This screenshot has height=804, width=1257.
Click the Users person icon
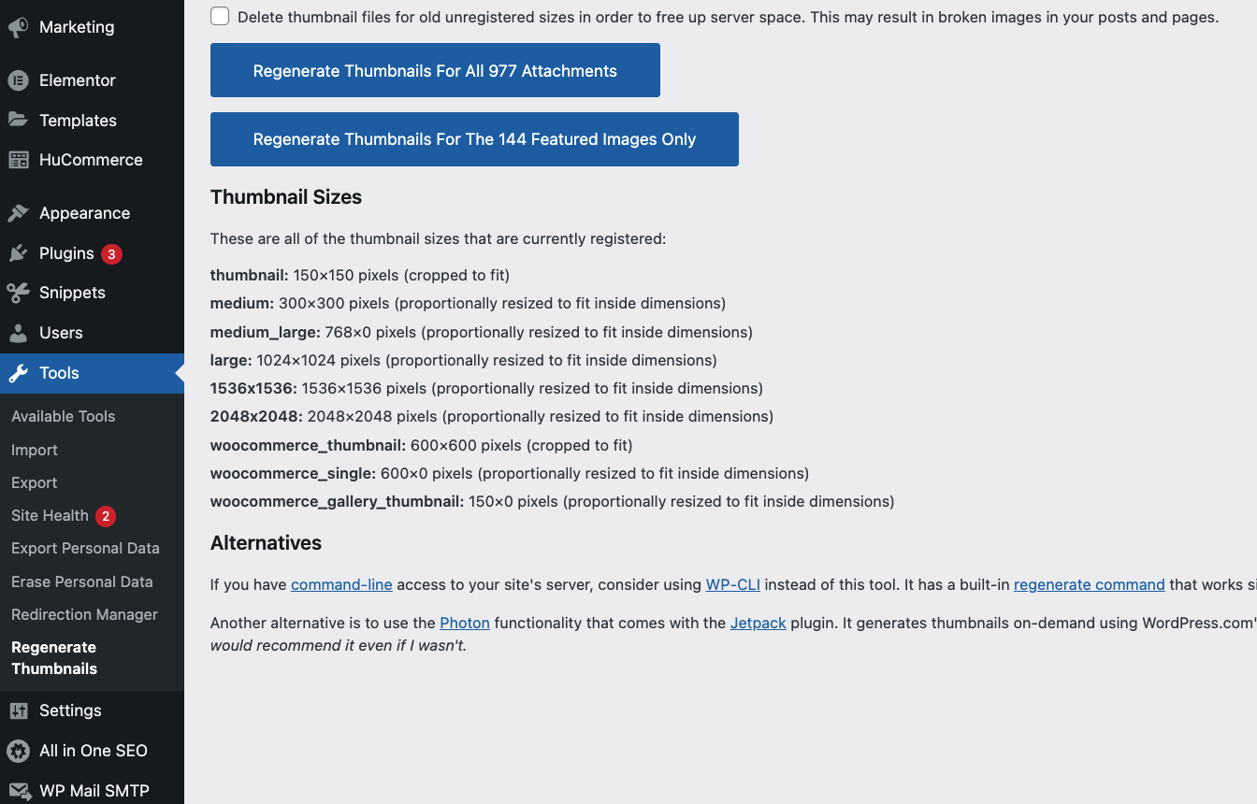tap(19, 333)
